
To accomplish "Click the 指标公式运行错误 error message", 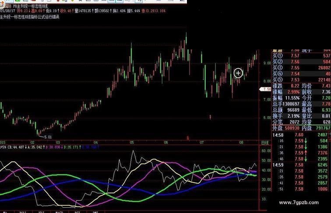I will [45, 17].
